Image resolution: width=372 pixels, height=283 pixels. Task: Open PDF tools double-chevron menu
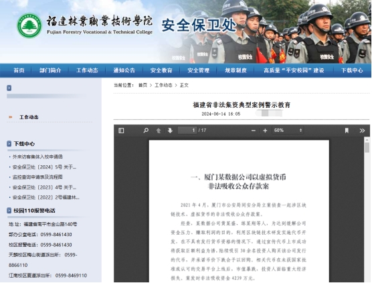tap(362, 130)
